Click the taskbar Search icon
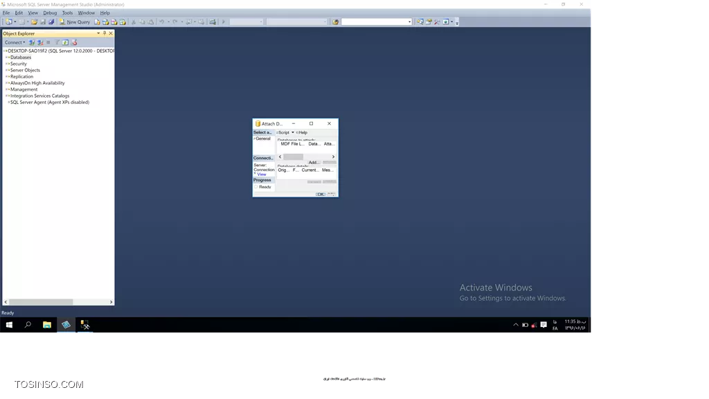The image size is (709, 399). (x=28, y=325)
